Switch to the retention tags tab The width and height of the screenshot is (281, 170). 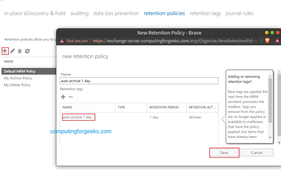pos(205,13)
